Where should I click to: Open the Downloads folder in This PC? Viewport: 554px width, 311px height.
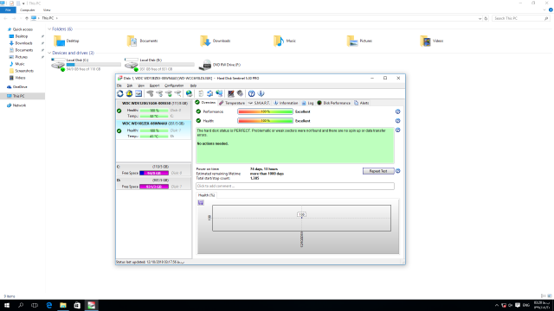point(216,41)
